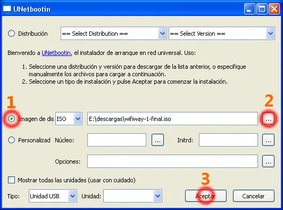Select the Personalizado radio button

[11, 140]
